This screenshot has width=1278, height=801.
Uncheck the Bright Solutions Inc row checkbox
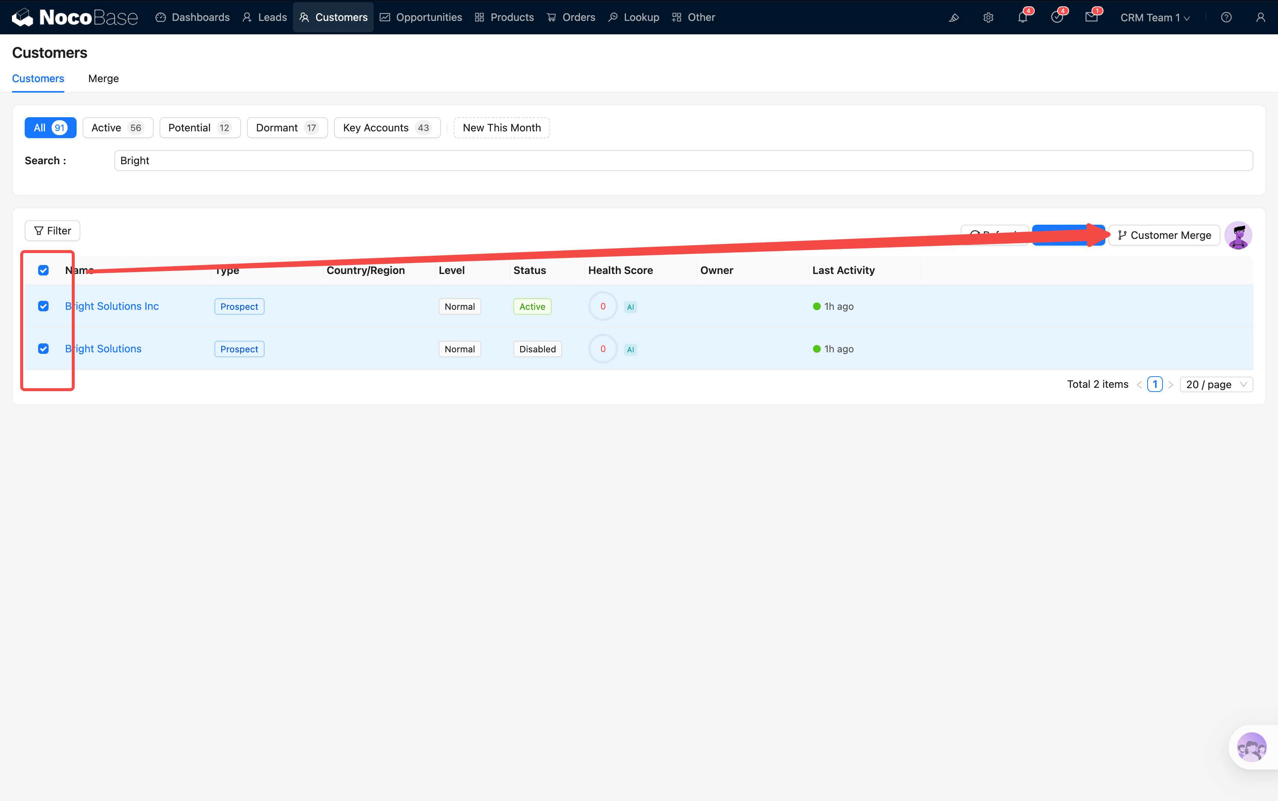43,306
